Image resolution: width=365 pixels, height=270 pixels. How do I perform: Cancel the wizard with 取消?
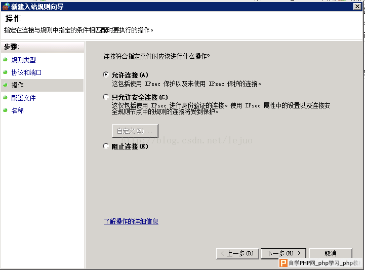pos(331,253)
